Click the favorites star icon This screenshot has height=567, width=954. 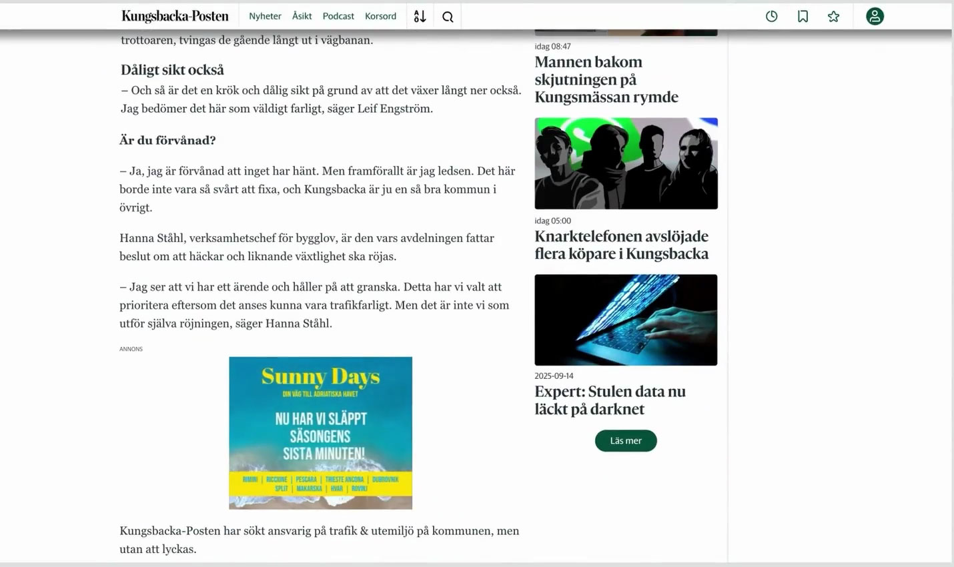click(x=833, y=17)
